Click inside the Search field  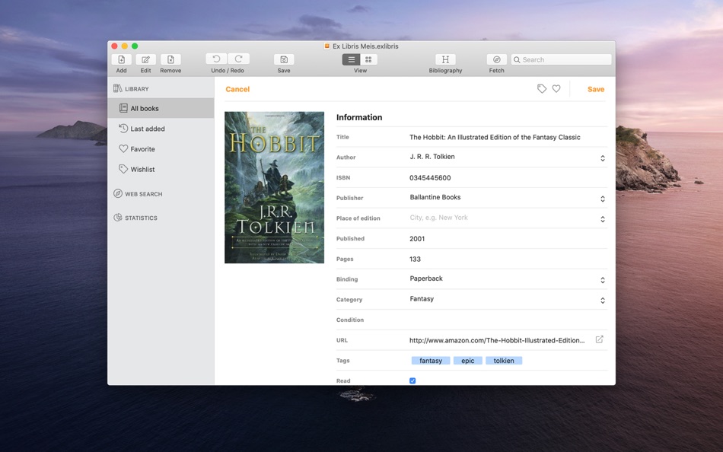tap(561, 59)
